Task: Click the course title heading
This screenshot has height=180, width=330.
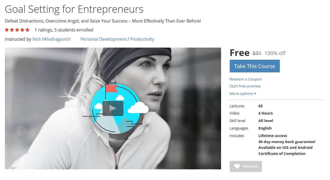Action: (74, 9)
